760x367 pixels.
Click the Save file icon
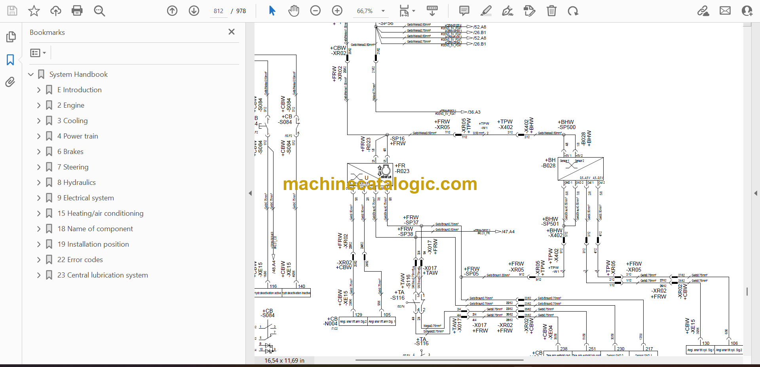pos(12,11)
